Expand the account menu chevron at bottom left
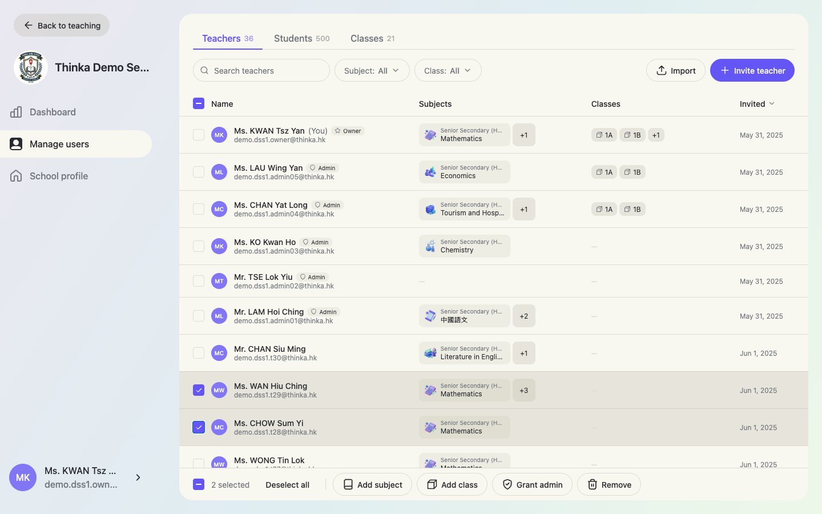822x514 pixels. 138,477
